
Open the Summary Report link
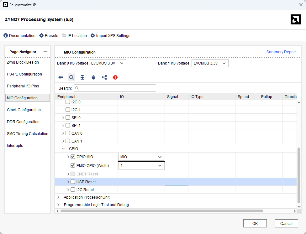pyautogui.click(x=281, y=52)
